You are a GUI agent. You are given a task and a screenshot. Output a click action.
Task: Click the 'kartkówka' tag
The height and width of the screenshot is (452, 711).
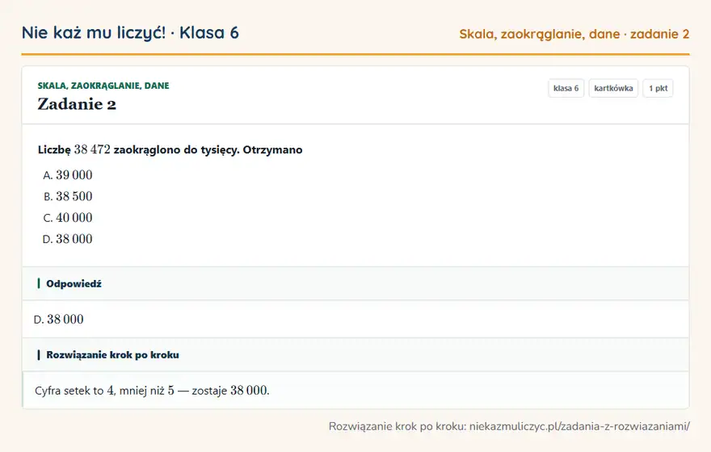point(613,88)
